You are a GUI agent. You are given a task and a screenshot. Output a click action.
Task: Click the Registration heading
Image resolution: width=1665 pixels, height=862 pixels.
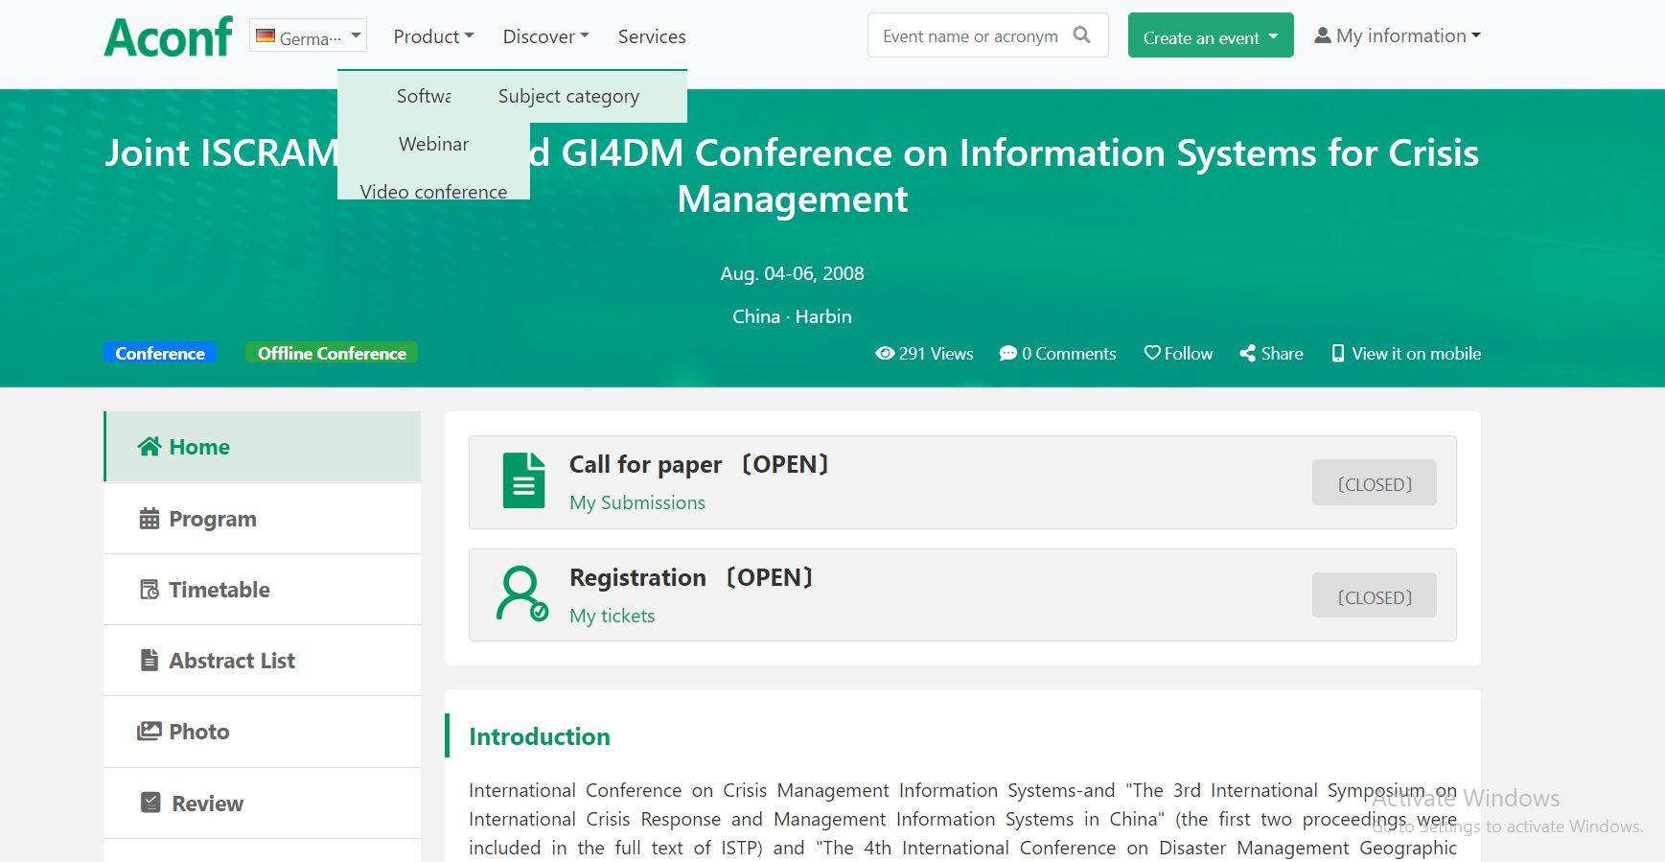[691, 577]
